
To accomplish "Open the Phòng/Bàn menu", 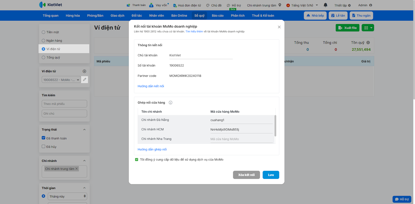I will click(x=95, y=16).
